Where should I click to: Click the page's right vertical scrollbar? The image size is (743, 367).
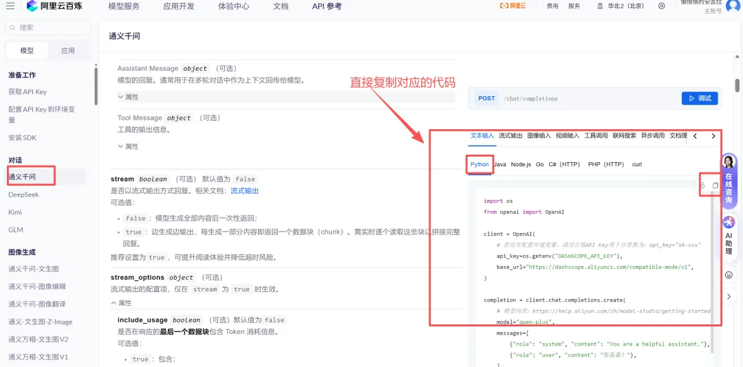point(737,85)
